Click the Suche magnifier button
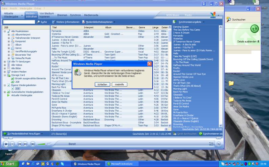Image resolution: width=269 pixels, height=167 pixels. 42,22
